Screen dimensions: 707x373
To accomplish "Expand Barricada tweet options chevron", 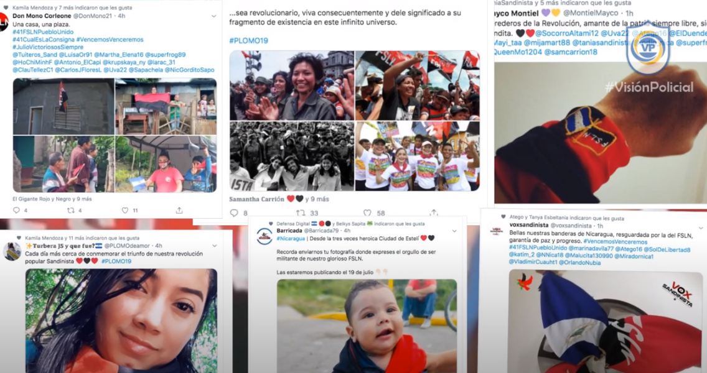I will coord(454,231).
